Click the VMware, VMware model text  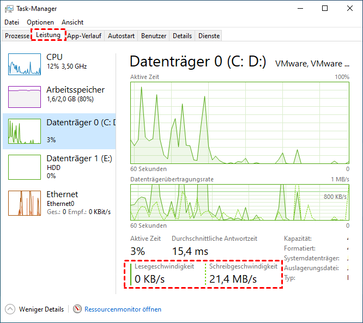[x=312, y=64]
